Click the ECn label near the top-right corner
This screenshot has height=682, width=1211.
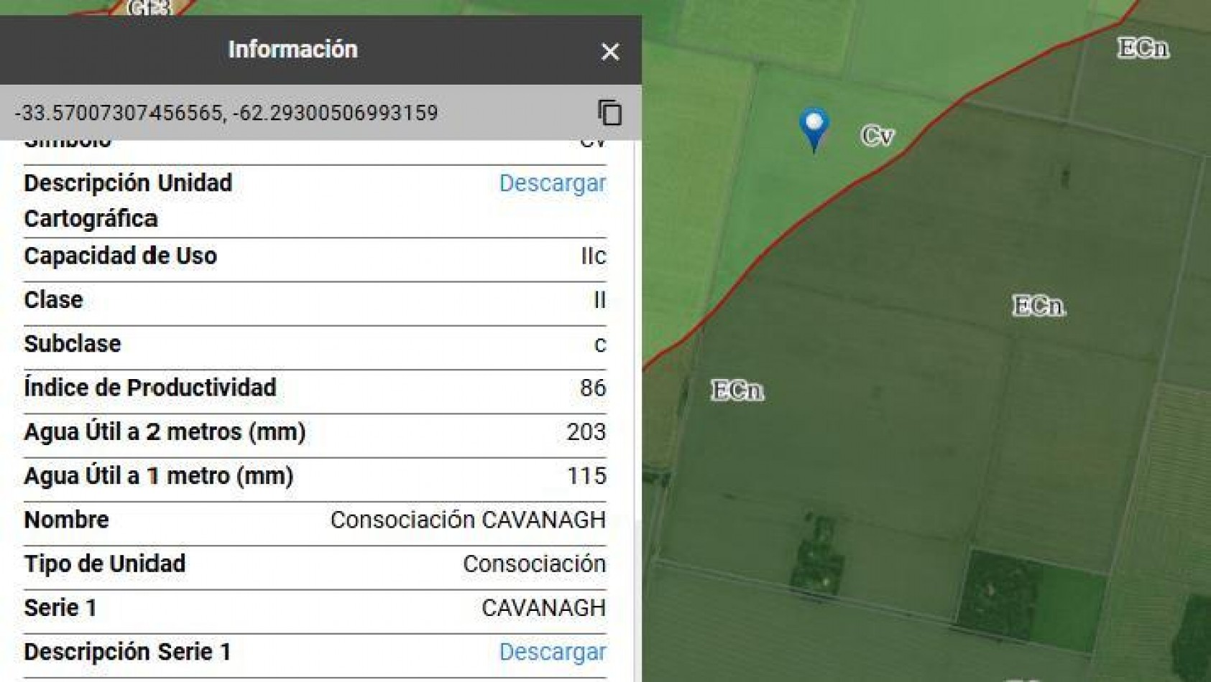(x=1143, y=48)
